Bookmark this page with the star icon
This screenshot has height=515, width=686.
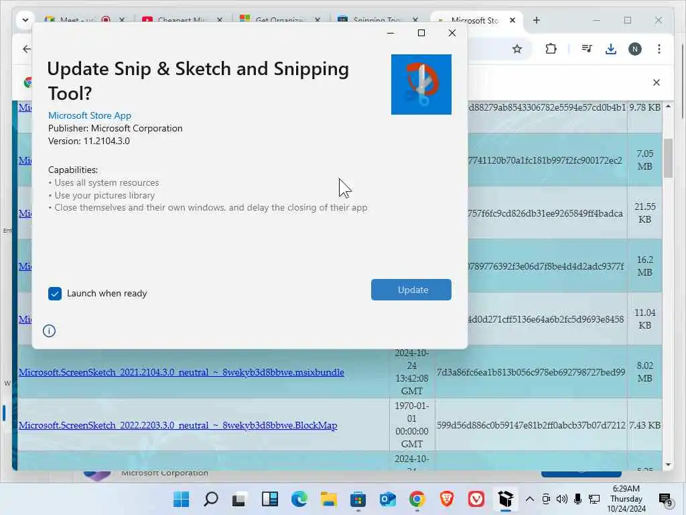coord(517,48)
